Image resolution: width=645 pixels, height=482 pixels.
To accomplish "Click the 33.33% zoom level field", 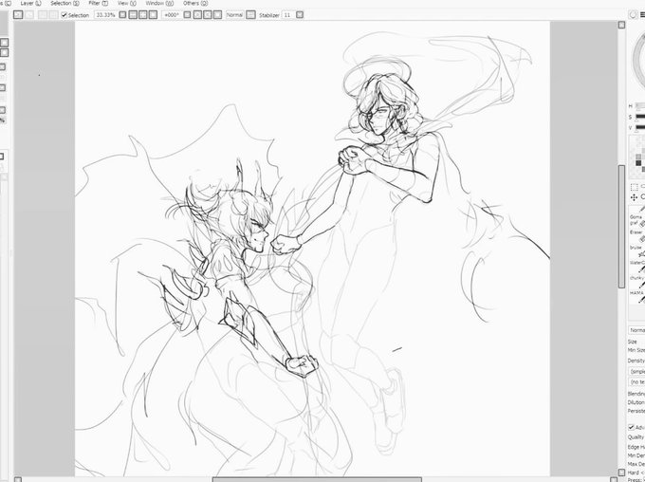I will pos(105,15).
